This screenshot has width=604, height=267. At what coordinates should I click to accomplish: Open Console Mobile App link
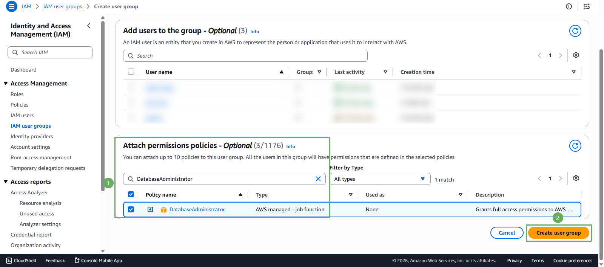coord(98,261)
